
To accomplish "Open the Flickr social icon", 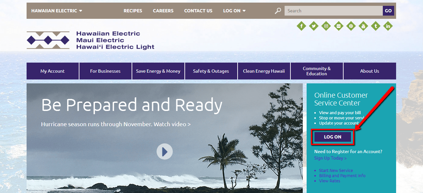I will pos(338,26).
